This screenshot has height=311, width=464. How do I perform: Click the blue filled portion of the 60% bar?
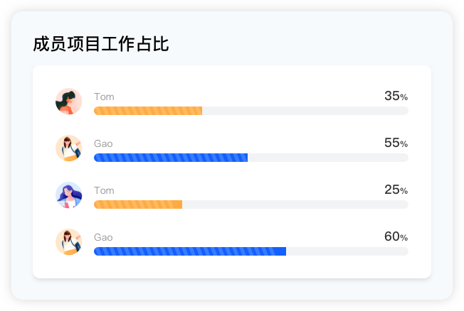(x=190, y=251)
